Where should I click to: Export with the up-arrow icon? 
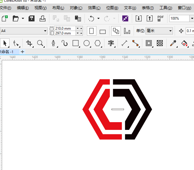(150, 18)
